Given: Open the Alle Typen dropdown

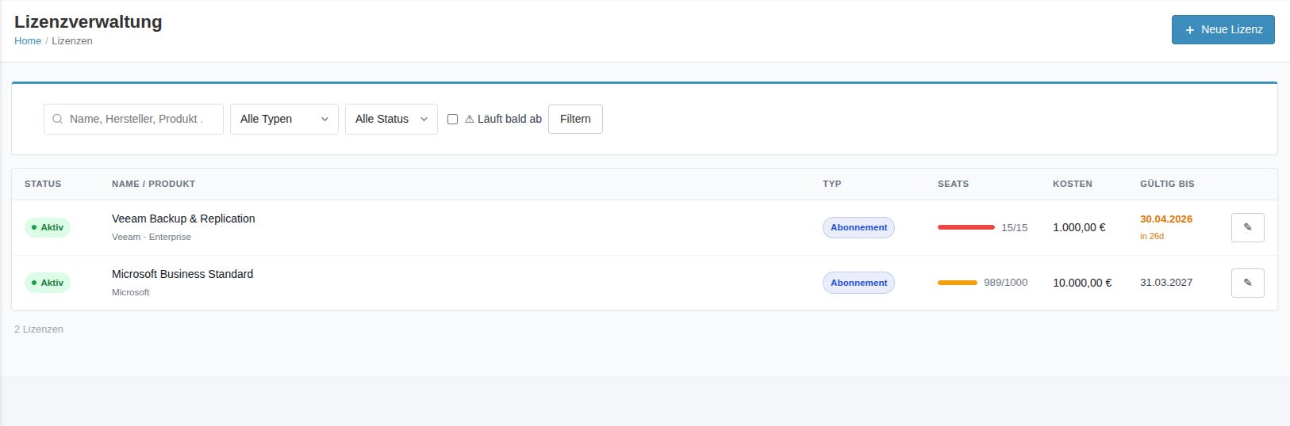Looking at the screenshot, I should point(284,119).
